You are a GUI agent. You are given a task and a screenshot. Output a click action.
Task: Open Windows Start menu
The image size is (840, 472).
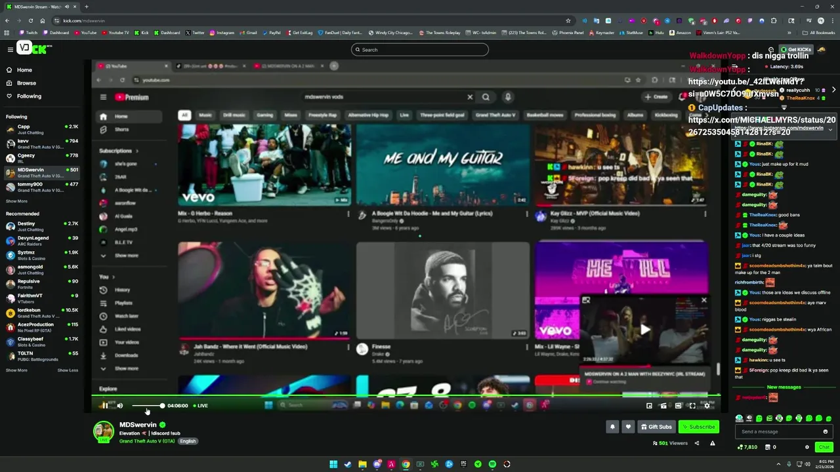tap(333, 464)
